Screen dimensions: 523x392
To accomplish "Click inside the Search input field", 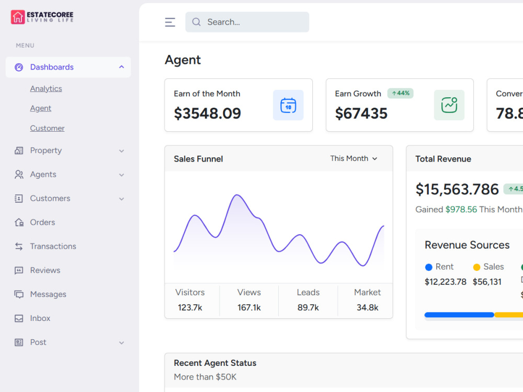I will click(x=247, y=22).
